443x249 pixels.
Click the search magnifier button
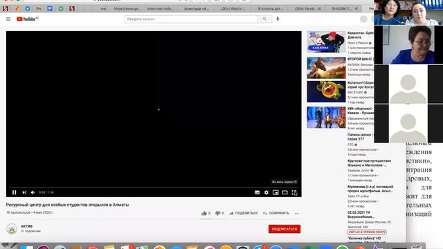point(264,19)
